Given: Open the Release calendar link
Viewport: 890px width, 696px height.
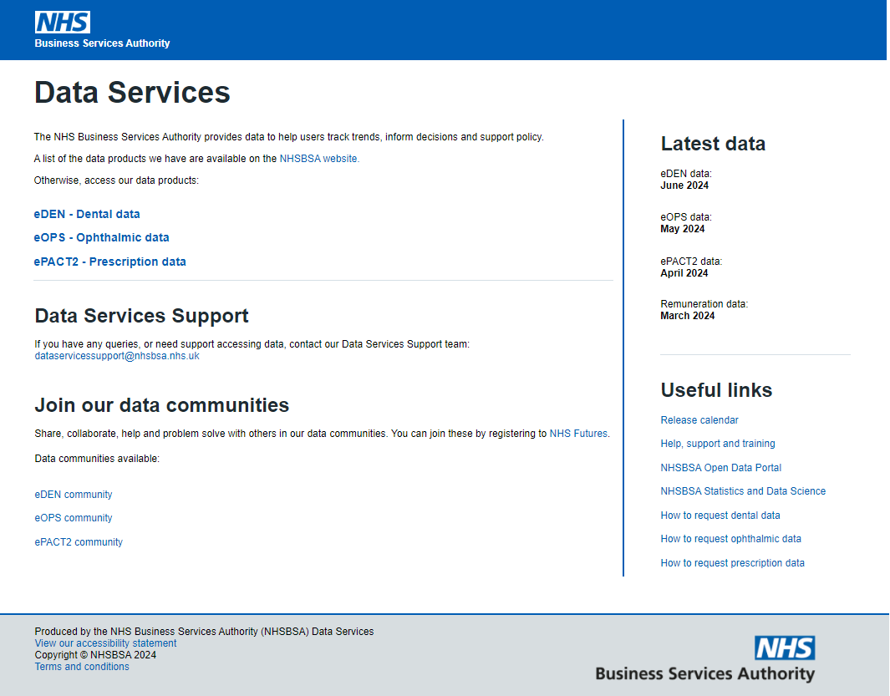Looking at the screenshot, I should tap(699, 420).
